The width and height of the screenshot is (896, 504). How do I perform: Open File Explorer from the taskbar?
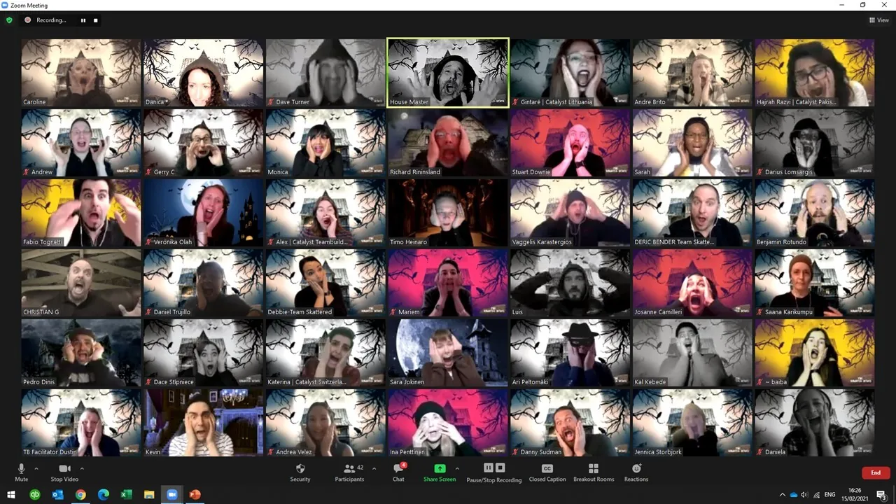149,495
